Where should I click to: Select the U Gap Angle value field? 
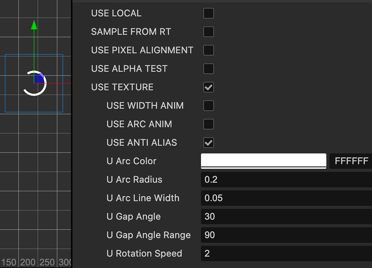[x=286, y=216]
